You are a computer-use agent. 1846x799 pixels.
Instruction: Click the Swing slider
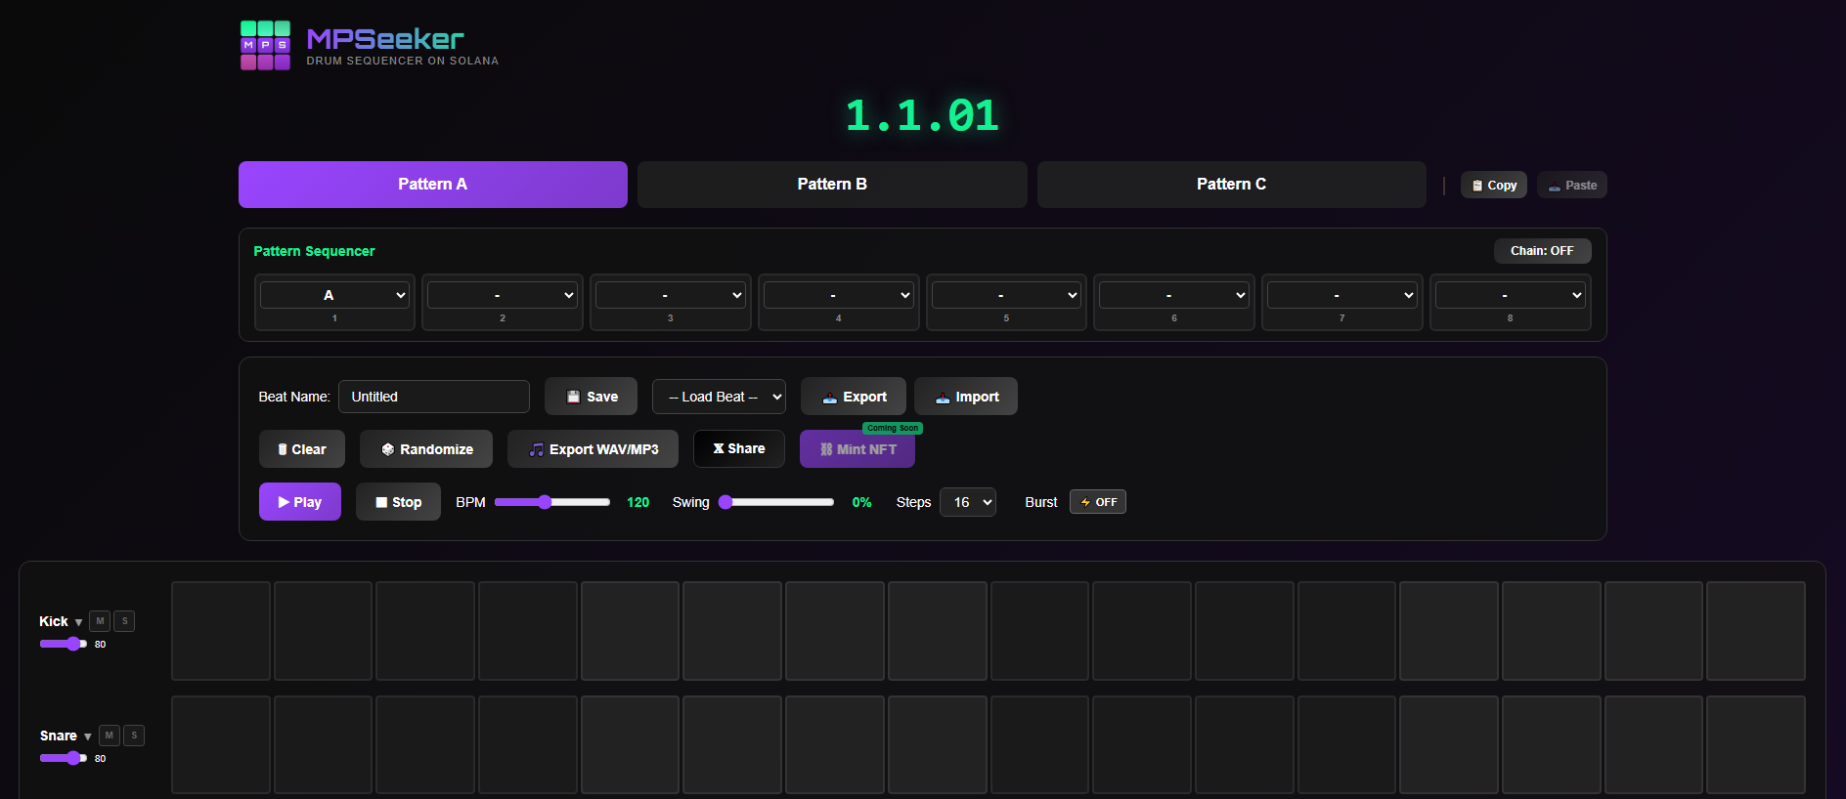[x=776, y=502]
